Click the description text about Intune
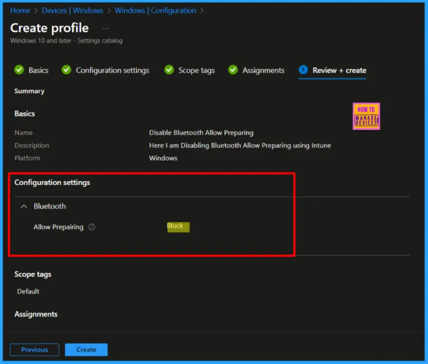428x364 pixels. (240, 146)
